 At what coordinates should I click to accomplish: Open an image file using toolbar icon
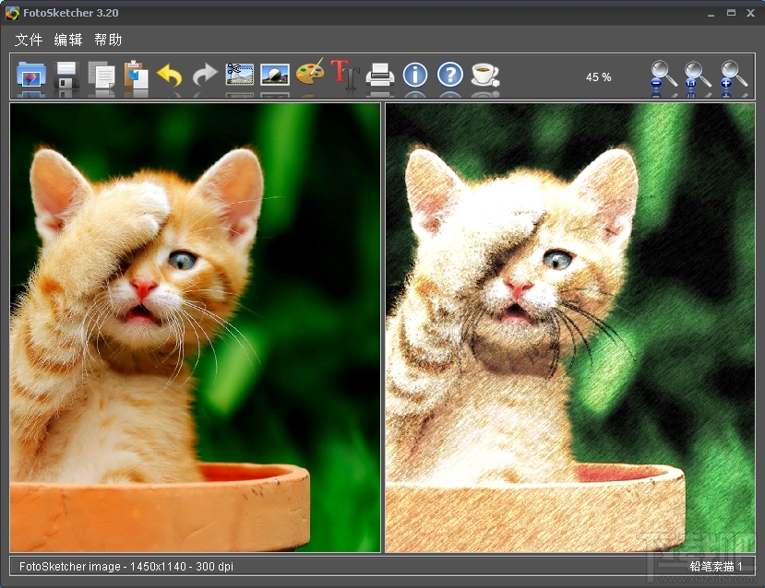tap(30, 76)
